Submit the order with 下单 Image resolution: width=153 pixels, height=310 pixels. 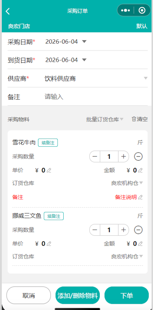[x=127, y=295]
